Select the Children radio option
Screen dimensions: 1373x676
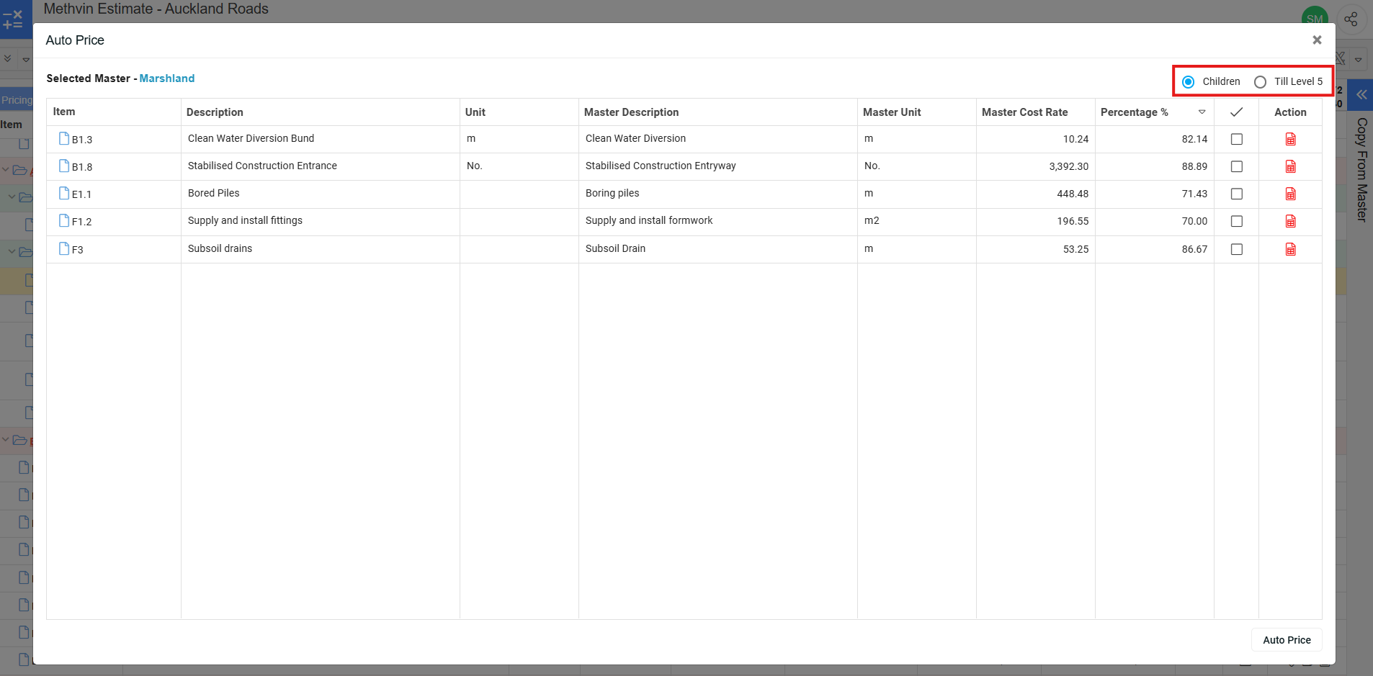click(x=1189, y=82)
